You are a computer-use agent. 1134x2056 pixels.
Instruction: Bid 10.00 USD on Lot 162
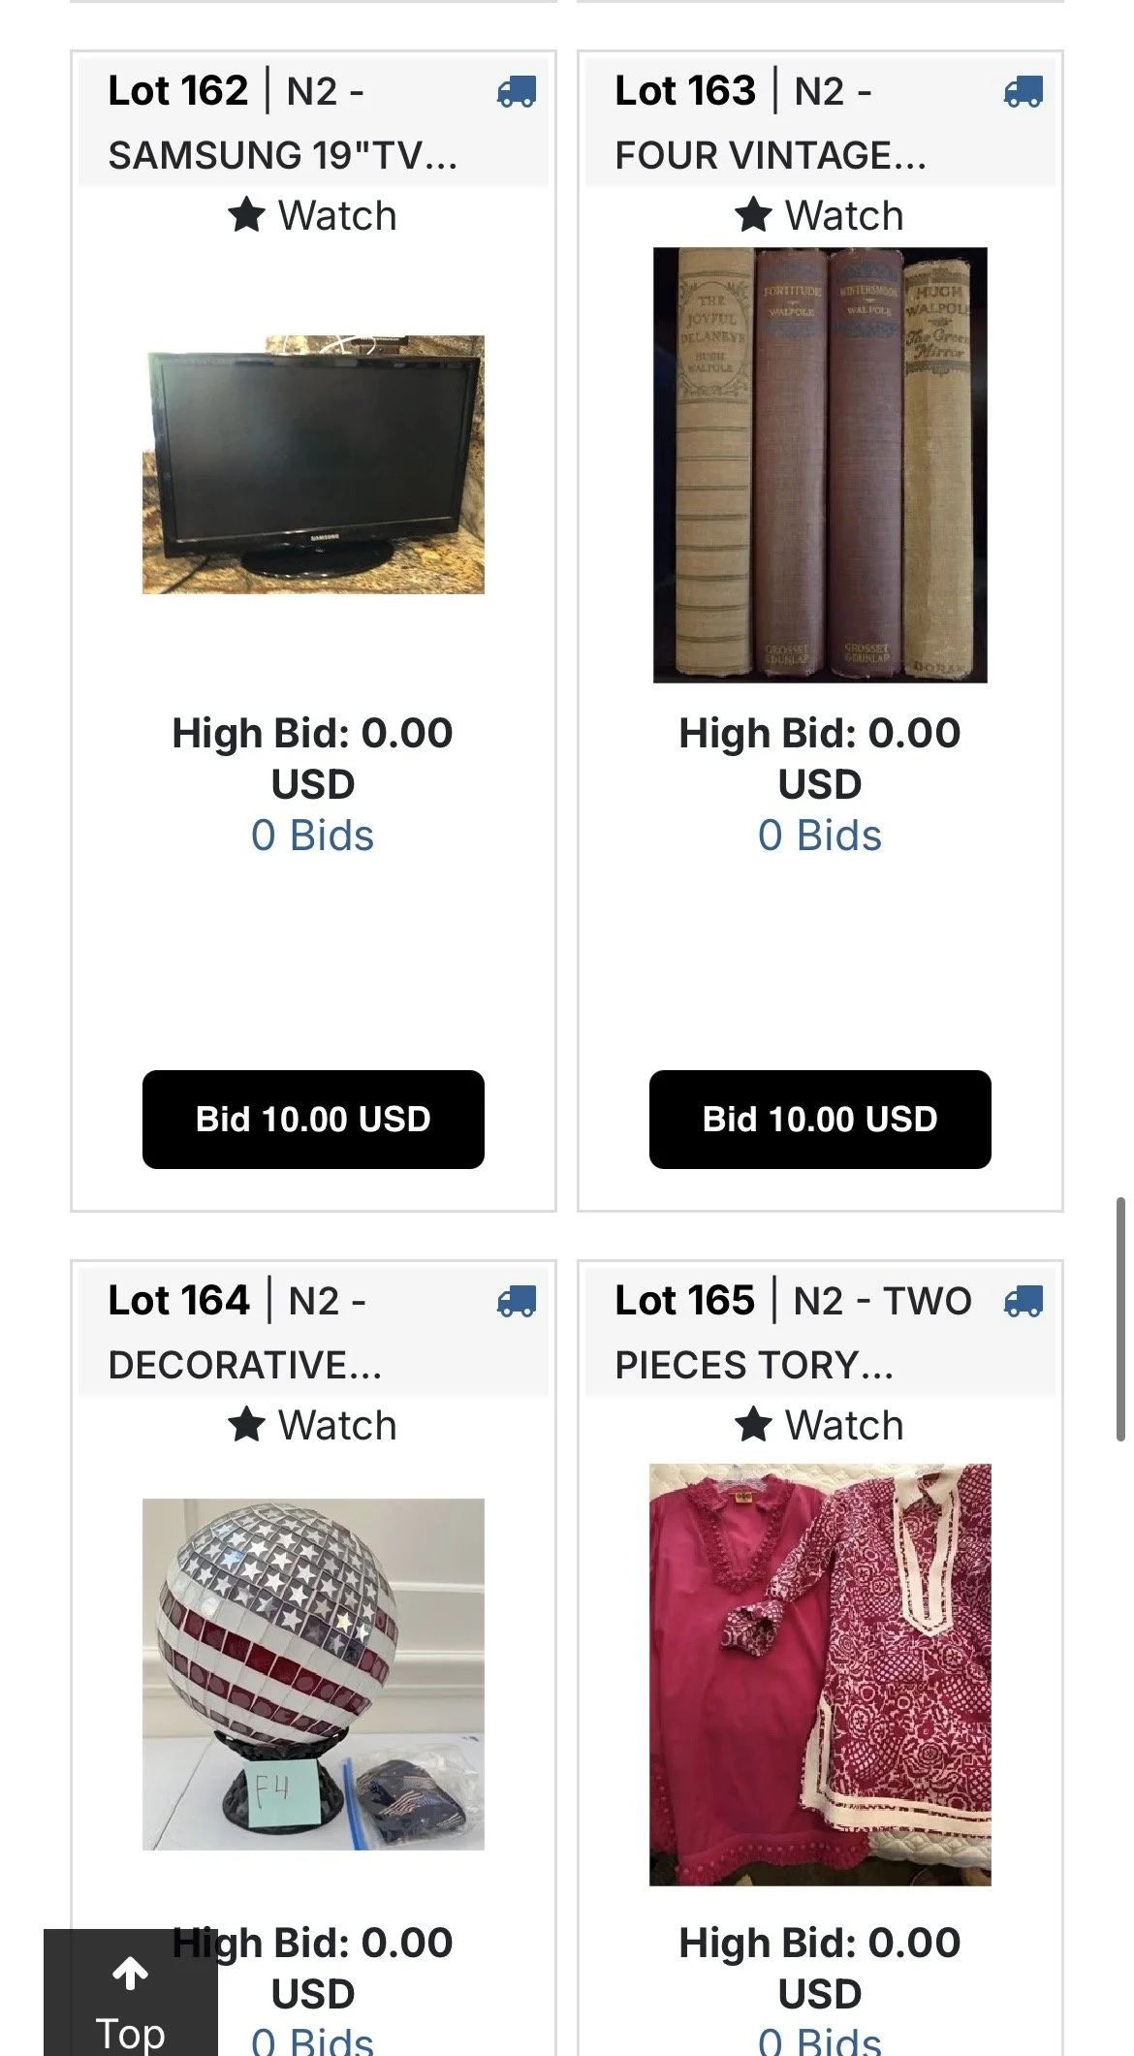pyautogui.click(x=313, y=1120)
